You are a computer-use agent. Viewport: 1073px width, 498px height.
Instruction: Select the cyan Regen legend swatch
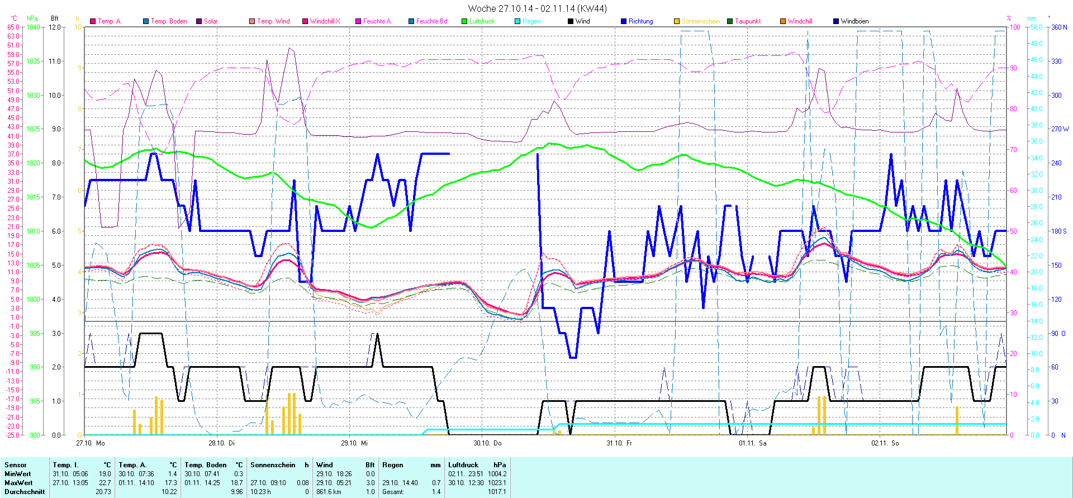[517, 21]
